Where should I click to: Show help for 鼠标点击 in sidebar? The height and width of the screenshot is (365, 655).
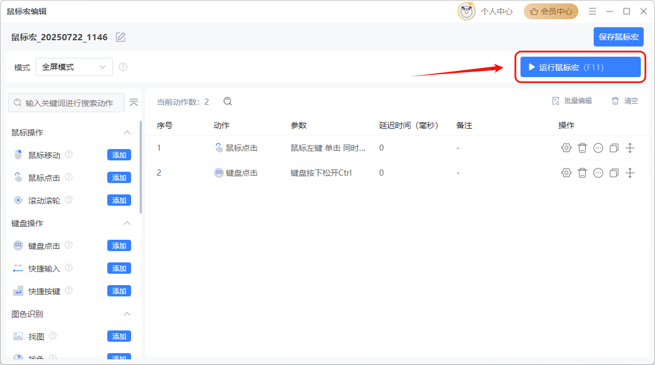[69, 177]
